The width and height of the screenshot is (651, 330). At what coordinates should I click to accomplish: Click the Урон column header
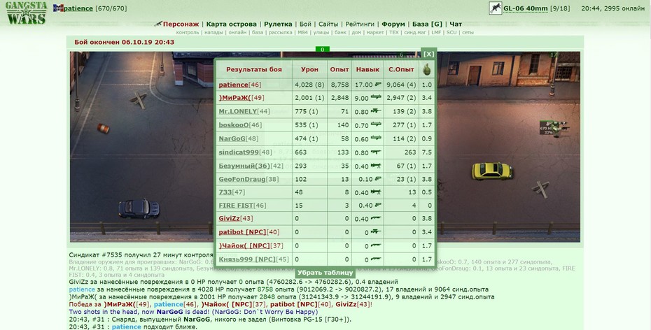coord(309,69)
